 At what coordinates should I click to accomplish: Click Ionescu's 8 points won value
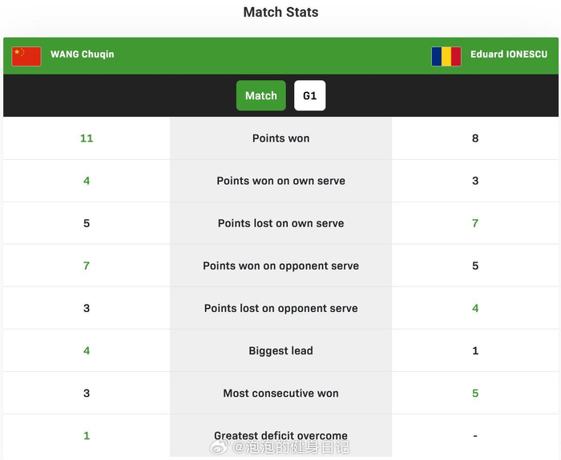tap(475, 138)
